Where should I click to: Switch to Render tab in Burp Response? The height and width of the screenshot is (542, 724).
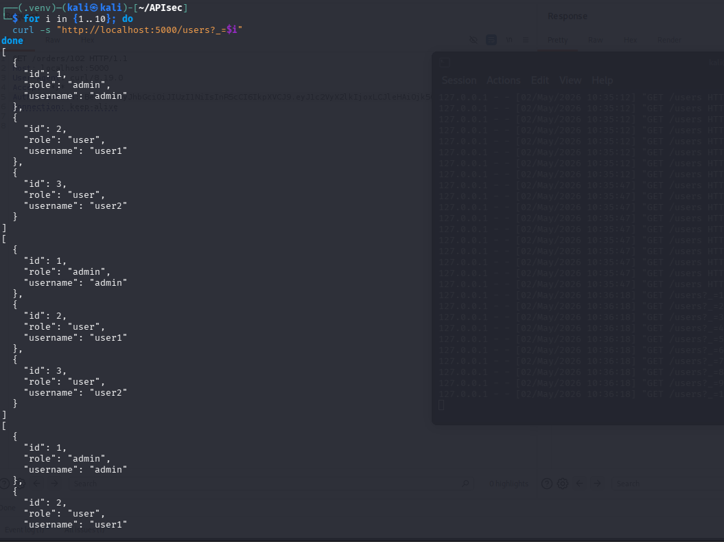(670, 41)
